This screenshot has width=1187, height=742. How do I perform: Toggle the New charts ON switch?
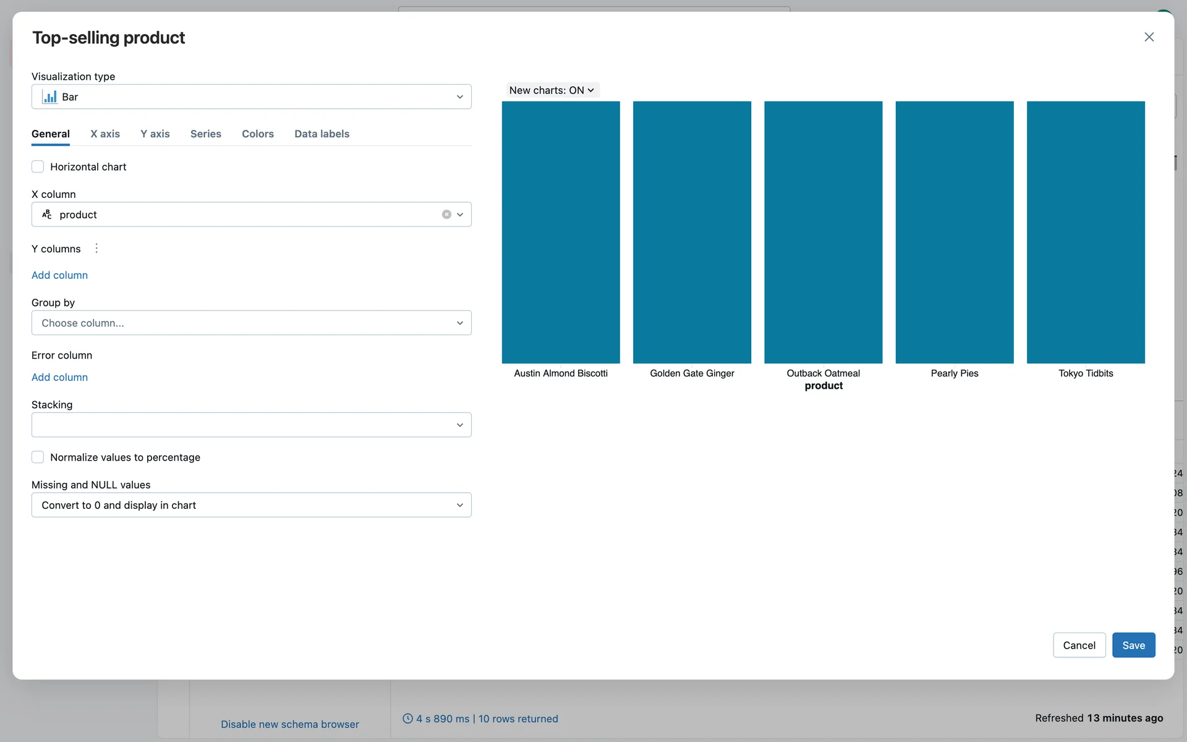coord(551,90)
